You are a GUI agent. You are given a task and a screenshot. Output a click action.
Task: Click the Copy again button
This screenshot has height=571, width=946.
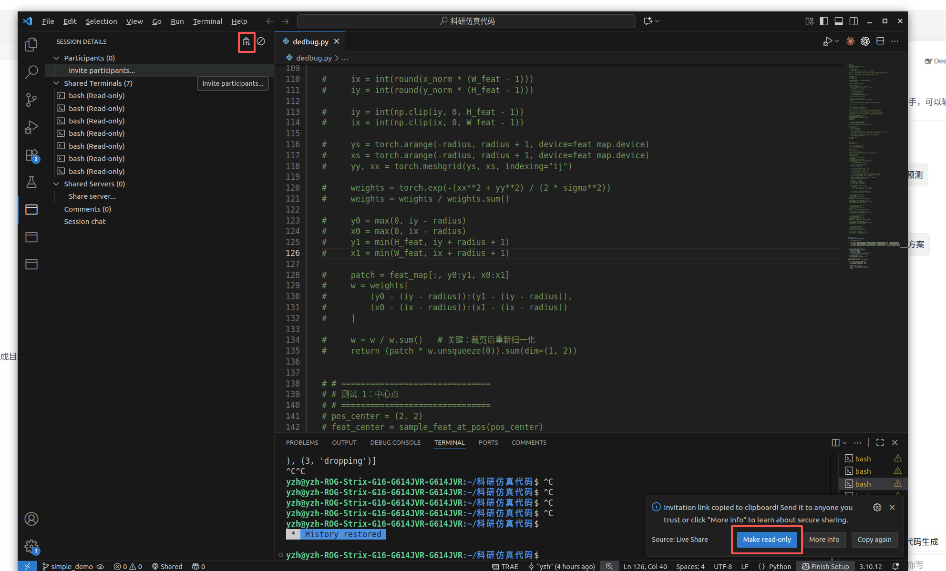(x=874, y=540)
